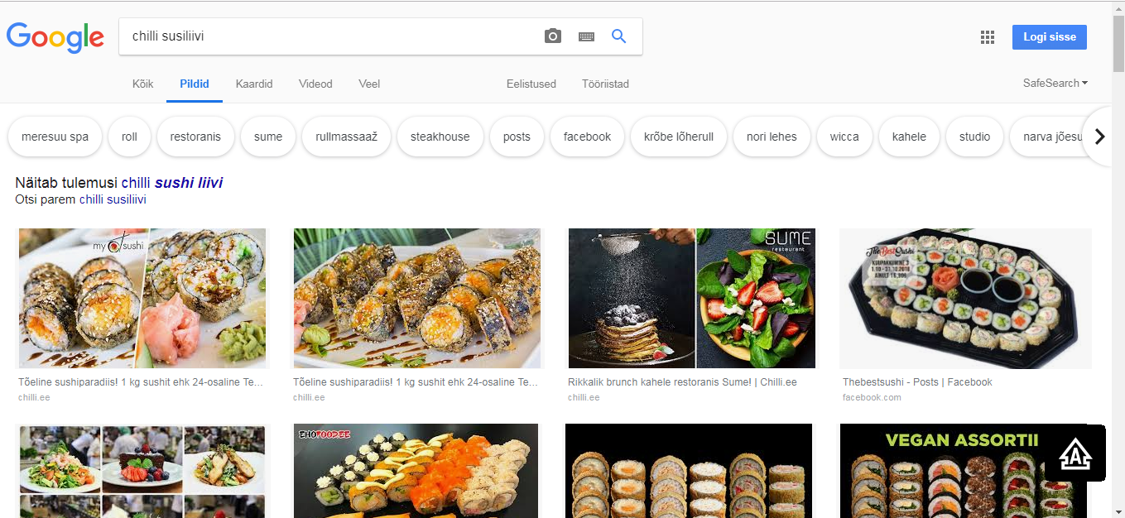Switch to the Videod tab
The width and height of the screenshot is (1125, 518).
315,84
